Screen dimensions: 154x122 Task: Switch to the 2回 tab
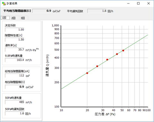coord(13,18)
